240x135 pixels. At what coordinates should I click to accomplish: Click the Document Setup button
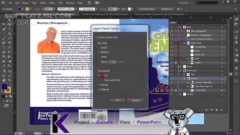(147, 9)
